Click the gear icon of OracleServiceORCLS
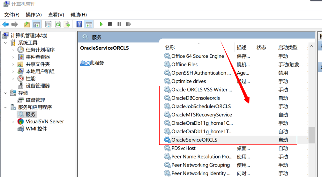 pos(167,140)
